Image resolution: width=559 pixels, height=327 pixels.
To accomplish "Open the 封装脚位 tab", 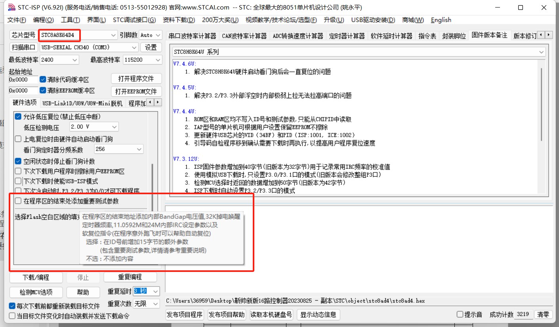I will point(454,36).
